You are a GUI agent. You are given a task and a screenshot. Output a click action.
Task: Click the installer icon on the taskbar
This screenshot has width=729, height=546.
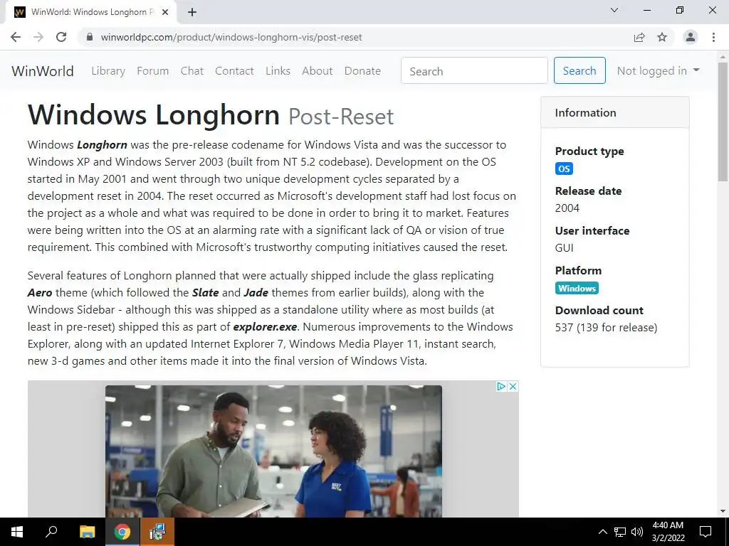click(157, 532)
